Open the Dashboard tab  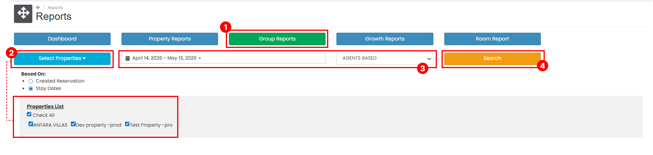point(62,39)
